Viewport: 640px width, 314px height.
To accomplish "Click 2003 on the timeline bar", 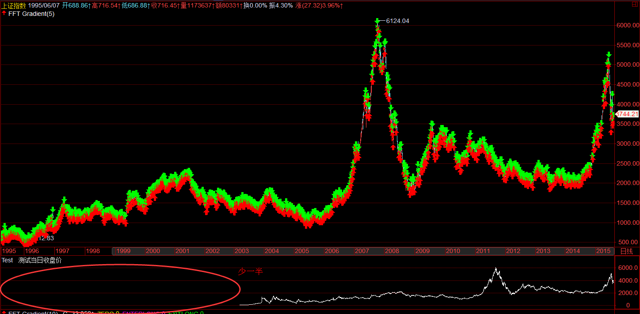I will (241, 251).
